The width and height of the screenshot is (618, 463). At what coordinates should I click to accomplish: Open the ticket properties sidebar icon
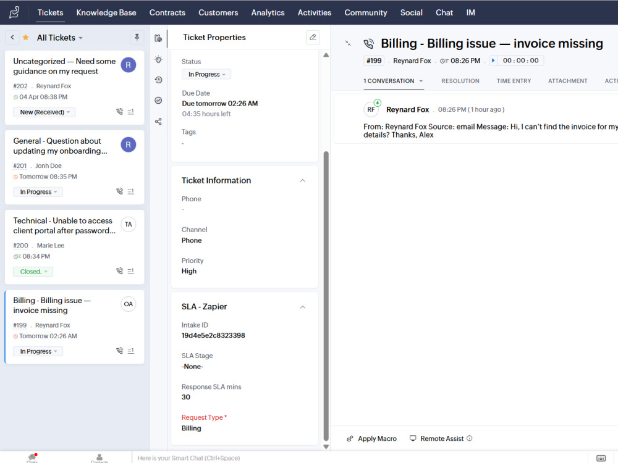[x=158, y=38]
